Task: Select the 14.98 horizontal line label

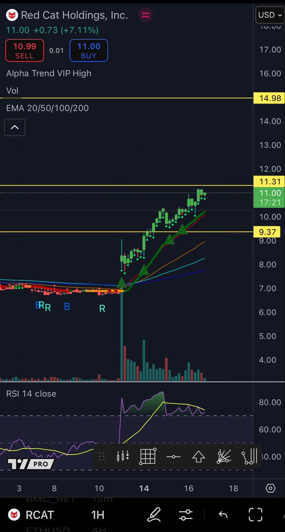Action: tap(269, 98)
